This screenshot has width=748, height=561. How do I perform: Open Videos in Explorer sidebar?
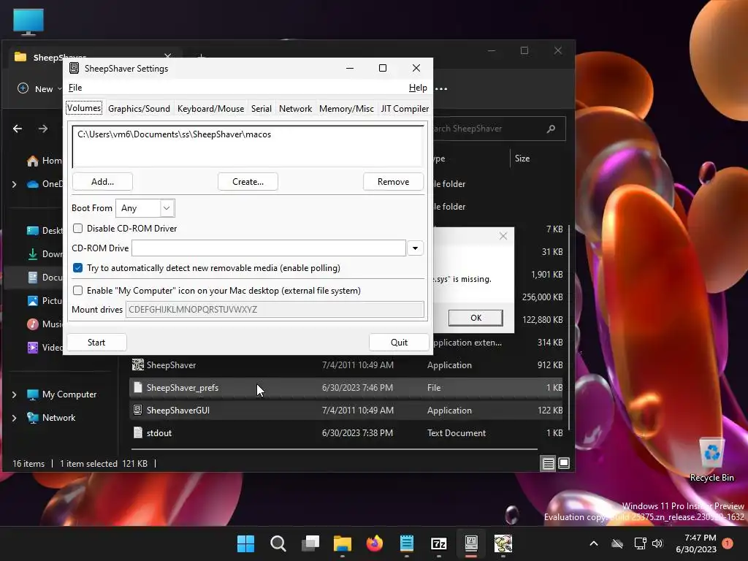44,347
